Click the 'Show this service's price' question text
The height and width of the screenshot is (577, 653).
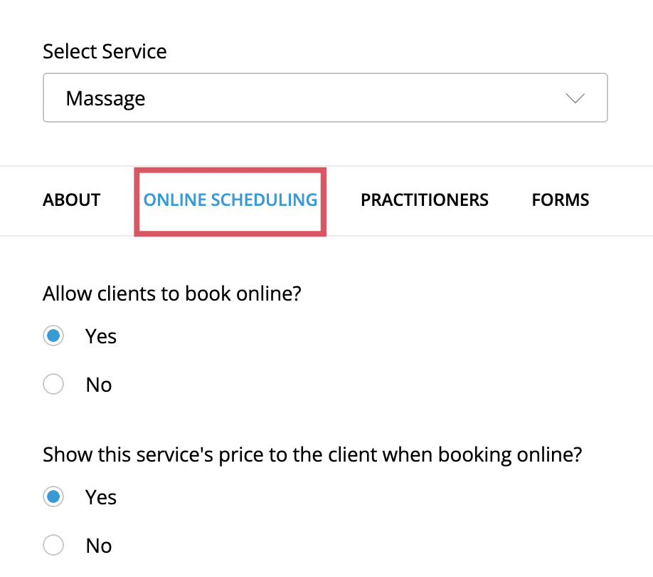312,455
